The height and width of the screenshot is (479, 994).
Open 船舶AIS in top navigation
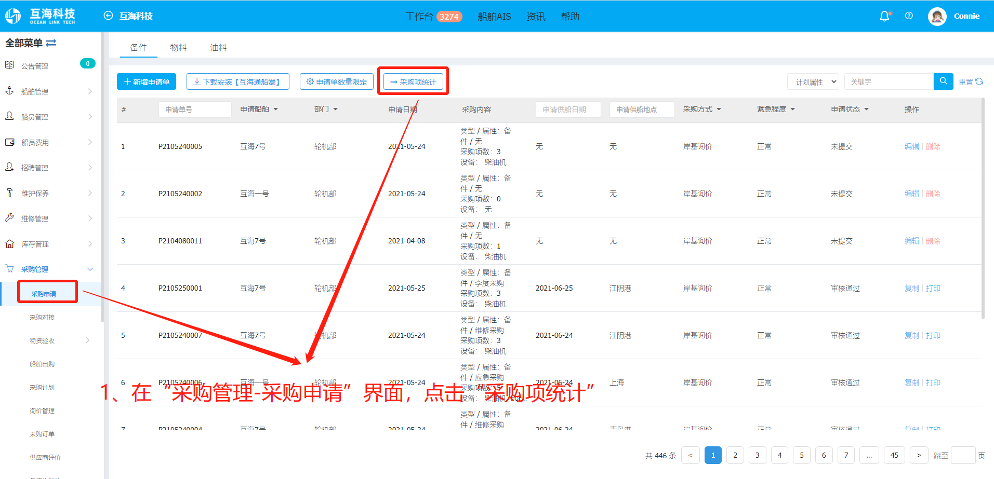coord(494,17)
